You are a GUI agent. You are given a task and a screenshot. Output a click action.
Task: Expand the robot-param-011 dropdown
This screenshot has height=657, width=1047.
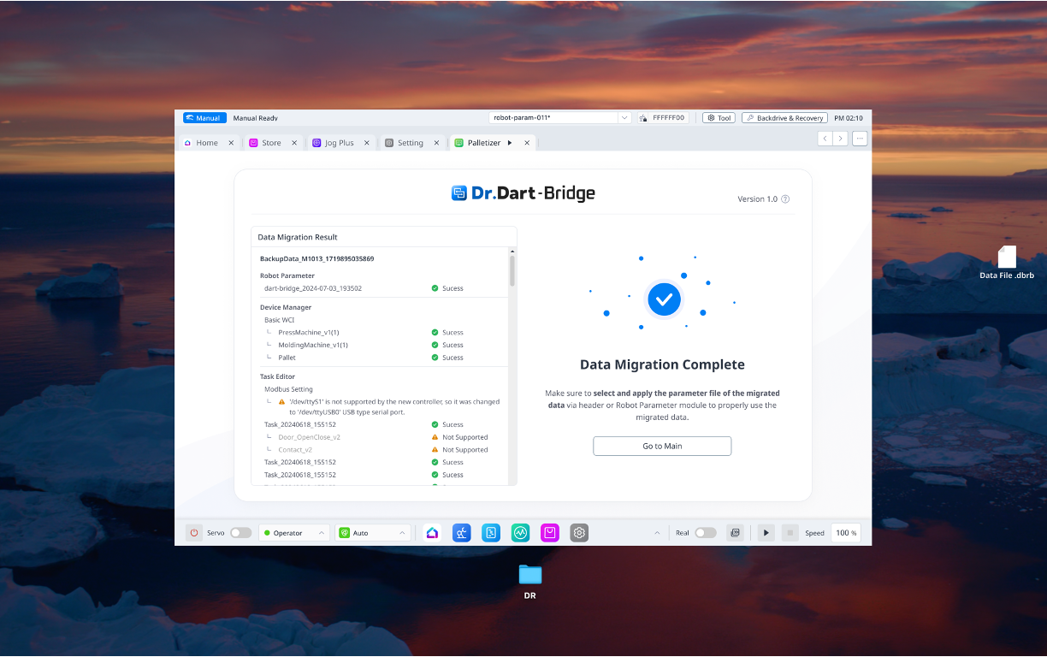click(624, 118)
